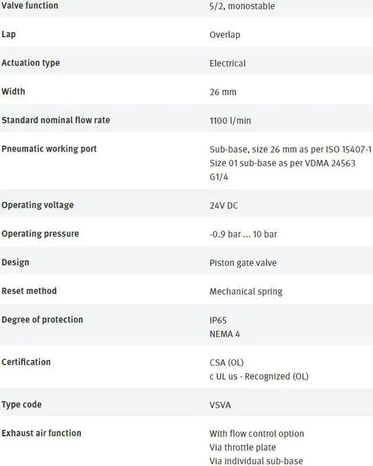Select the 'G1/4' port value
This screenshot has width=373, height=466.
[219, 177]
